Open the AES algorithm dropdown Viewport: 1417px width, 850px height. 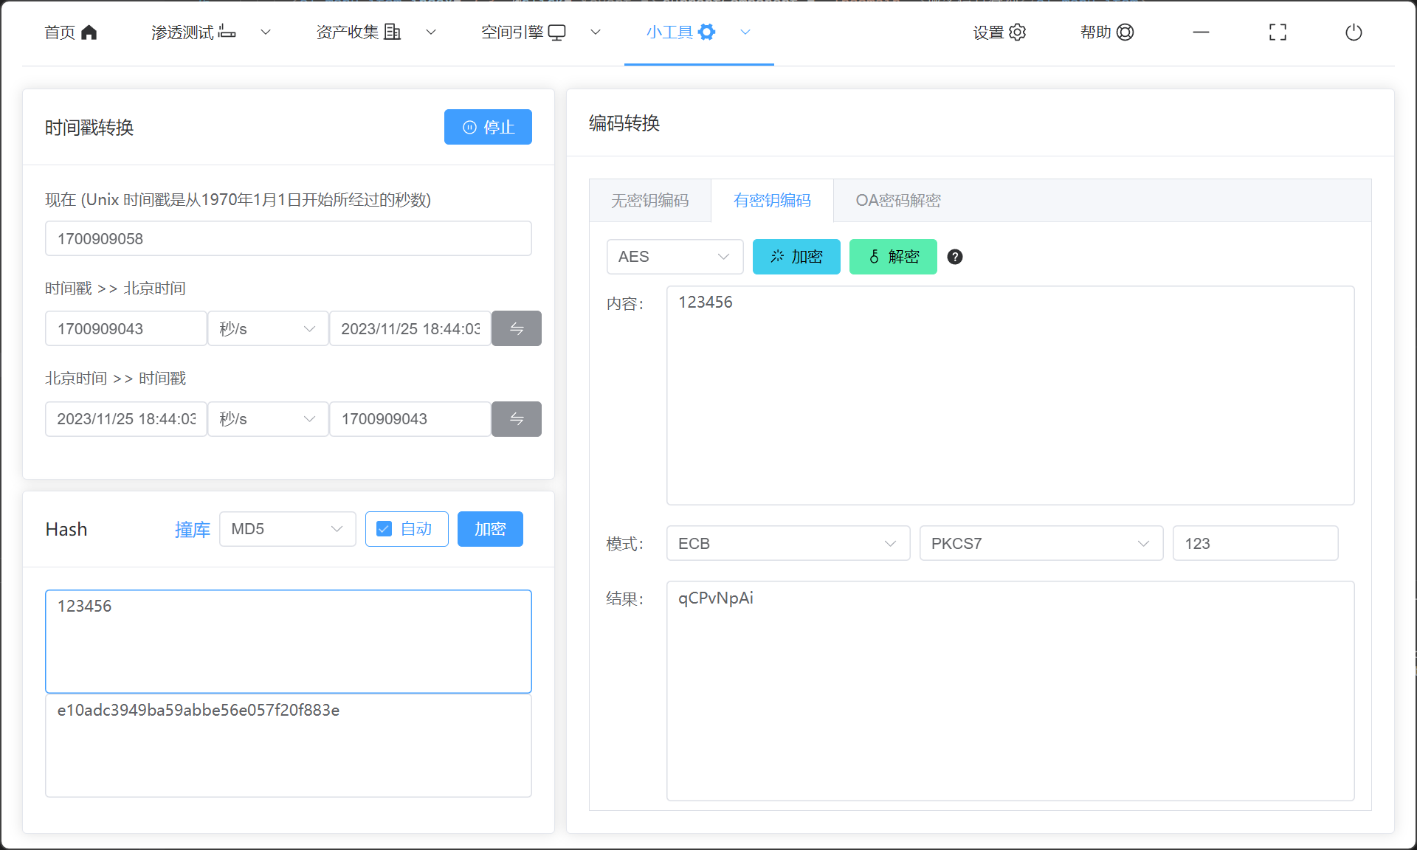674,257
